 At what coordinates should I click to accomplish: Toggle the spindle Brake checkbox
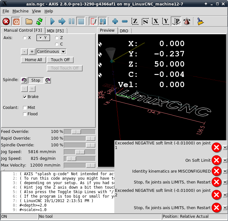[x=25, y=97]
